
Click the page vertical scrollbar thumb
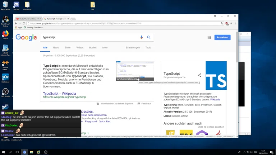pyautogui.click(x=237, y=47)
